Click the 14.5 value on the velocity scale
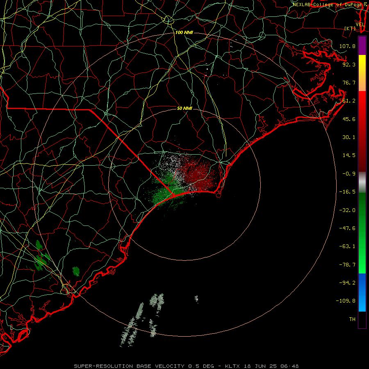Image resolution: width=369 pixels, height=369 pixels. point(349,155)
